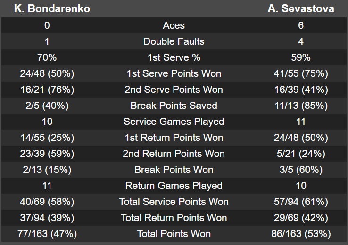The image size is (348, 245).
Task: Select the 1st Serve % label
Action: click(174, 57)
